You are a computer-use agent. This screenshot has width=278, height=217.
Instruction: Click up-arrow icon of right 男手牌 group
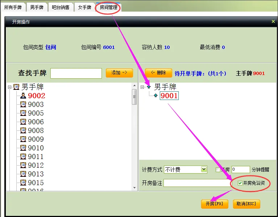click(x=149, y=87)
